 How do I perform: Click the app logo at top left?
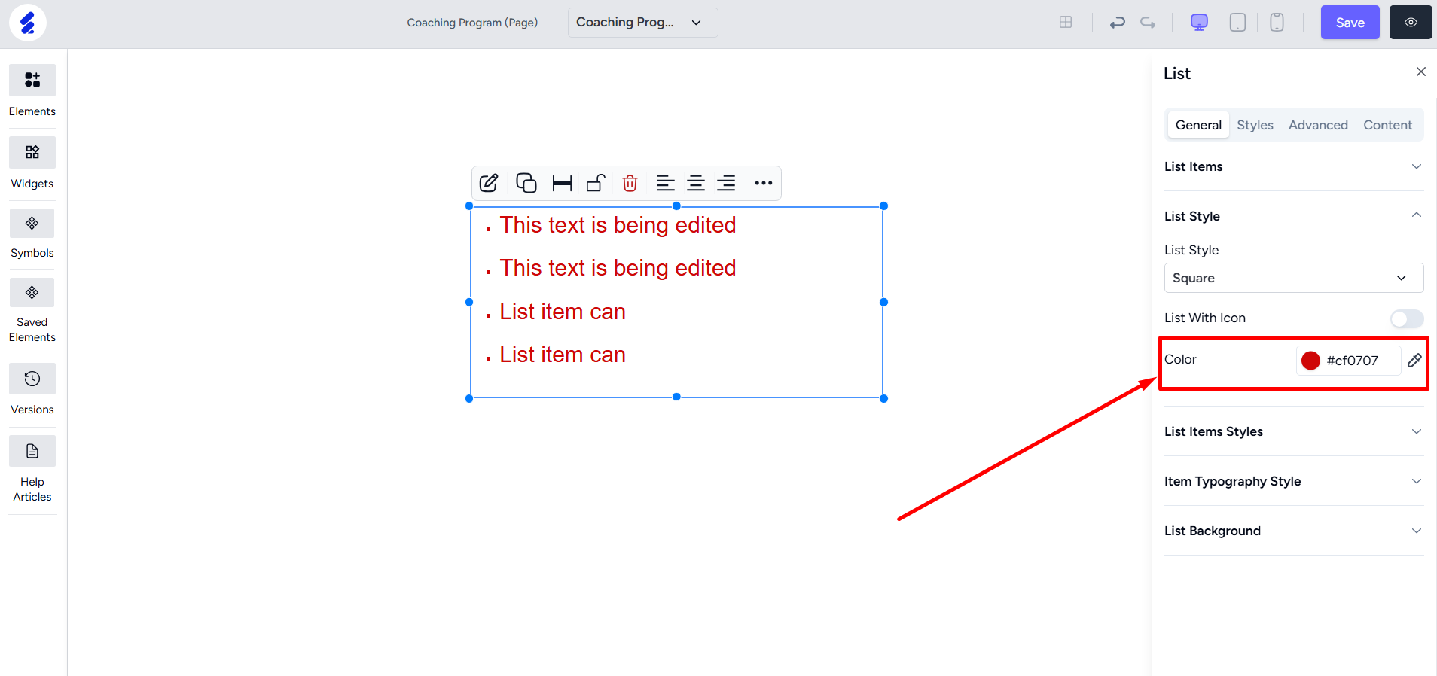28,23
